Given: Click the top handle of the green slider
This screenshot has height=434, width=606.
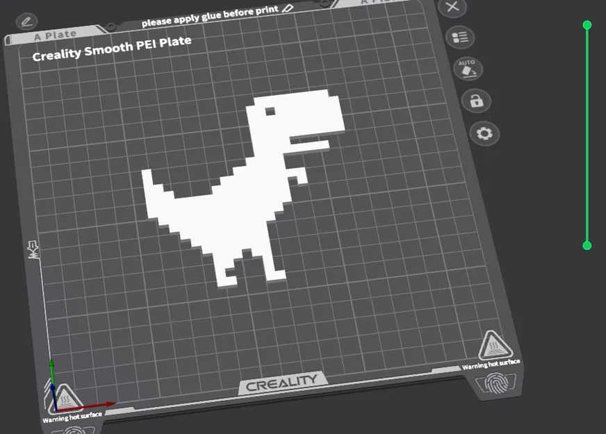Looking at the screenshot, I should (x=587, y=25).
